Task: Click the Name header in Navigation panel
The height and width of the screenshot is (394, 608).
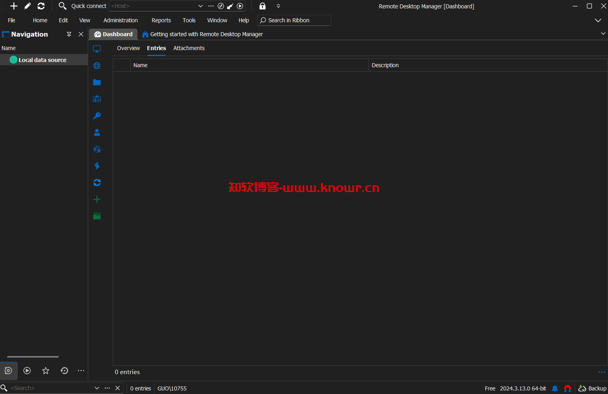Action: pyautogui.click(x=9, y=48)
